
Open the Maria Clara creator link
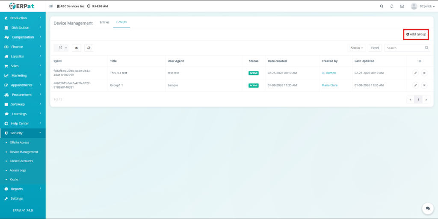(x=329, y=86)
